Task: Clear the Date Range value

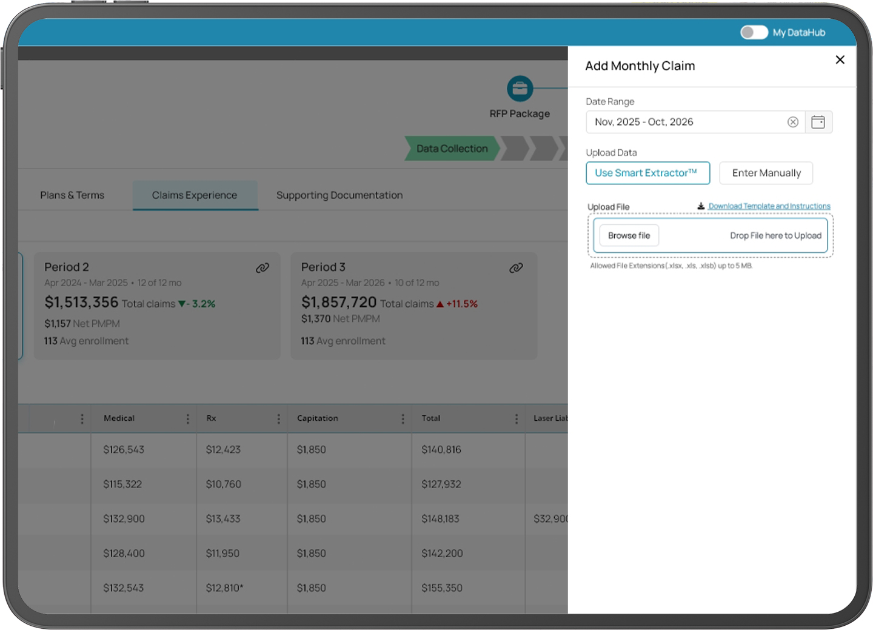Action: point(792,122)
